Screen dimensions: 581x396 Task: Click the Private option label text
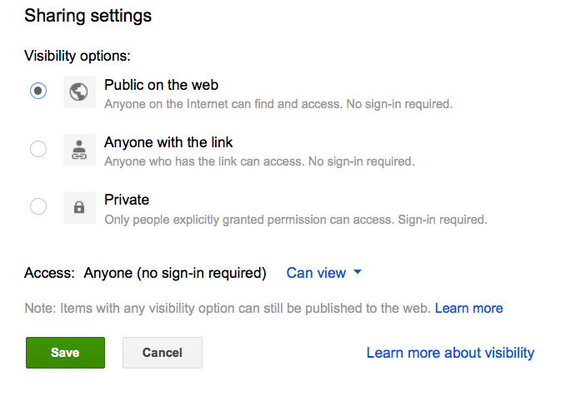pos(127,200)
